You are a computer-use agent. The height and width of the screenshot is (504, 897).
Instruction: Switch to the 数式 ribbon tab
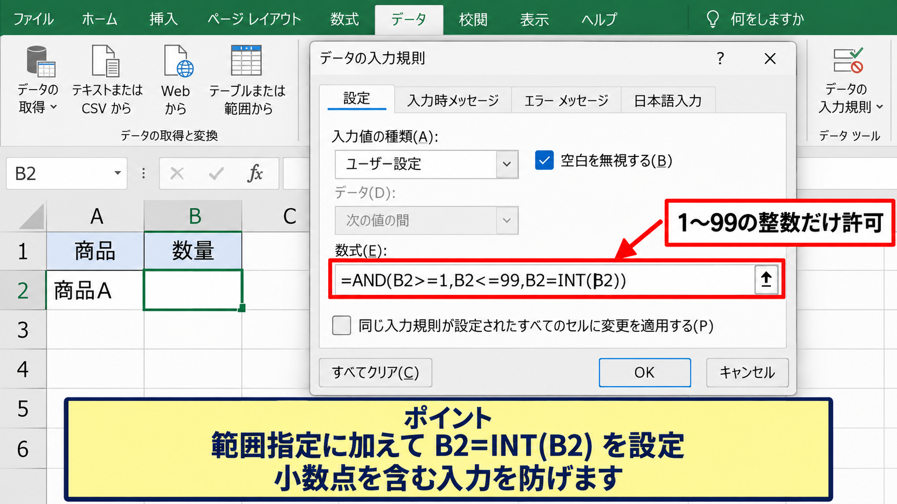(344, 19)
